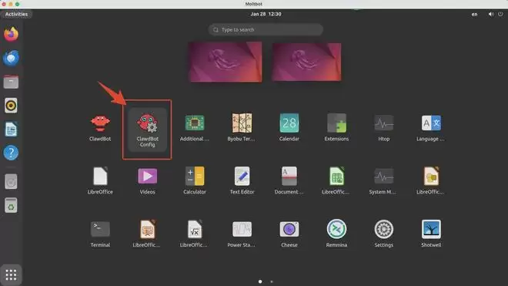Open the en input language menu
This screenshot has height=286, width=508.
[x=474, y=15]
